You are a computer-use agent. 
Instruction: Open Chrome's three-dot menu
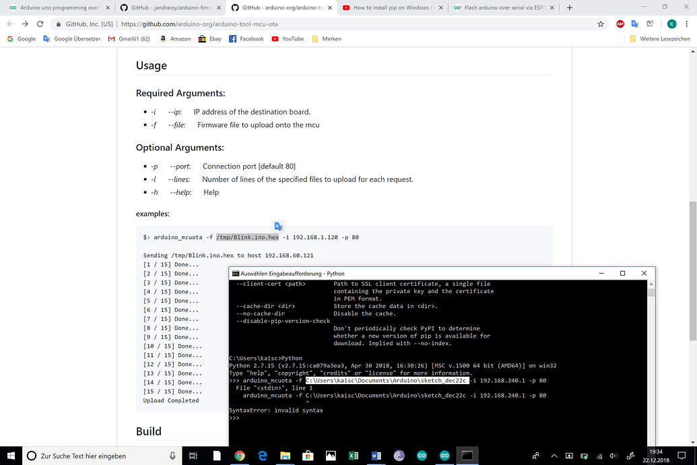(686, 23)
